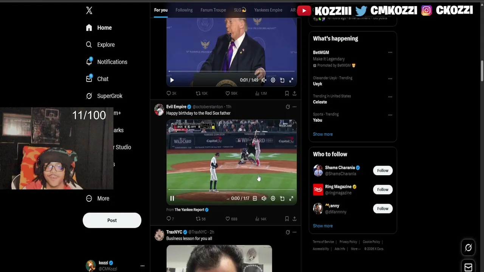
Task: Mute the baseball video volume
Action: [x=264, y=198]
